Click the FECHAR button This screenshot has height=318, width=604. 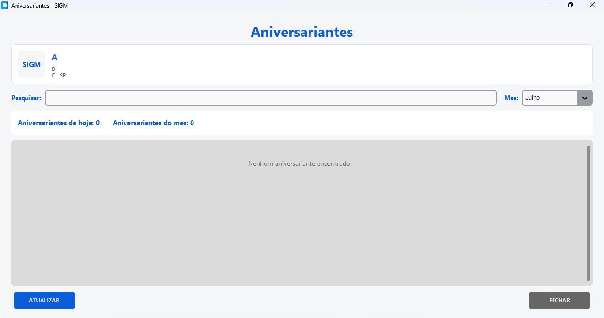point(560,301)
